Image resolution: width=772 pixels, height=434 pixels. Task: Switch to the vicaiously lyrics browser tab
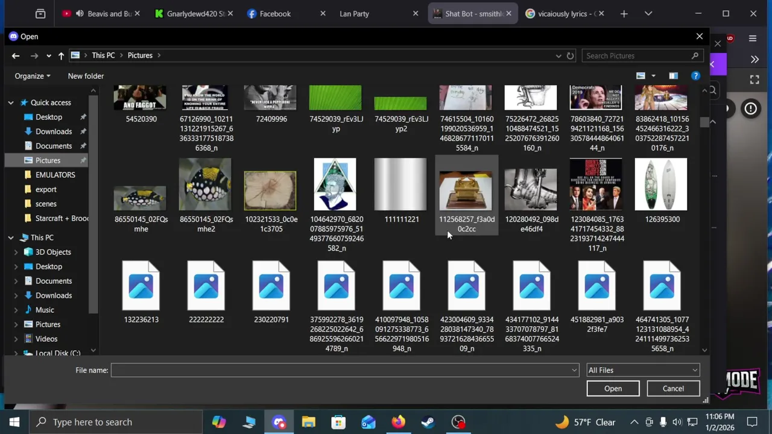[x=566, y=14]
